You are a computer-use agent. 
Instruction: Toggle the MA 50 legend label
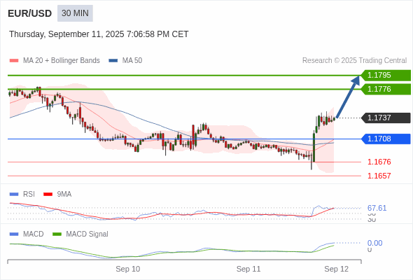[x=132, y=61]
